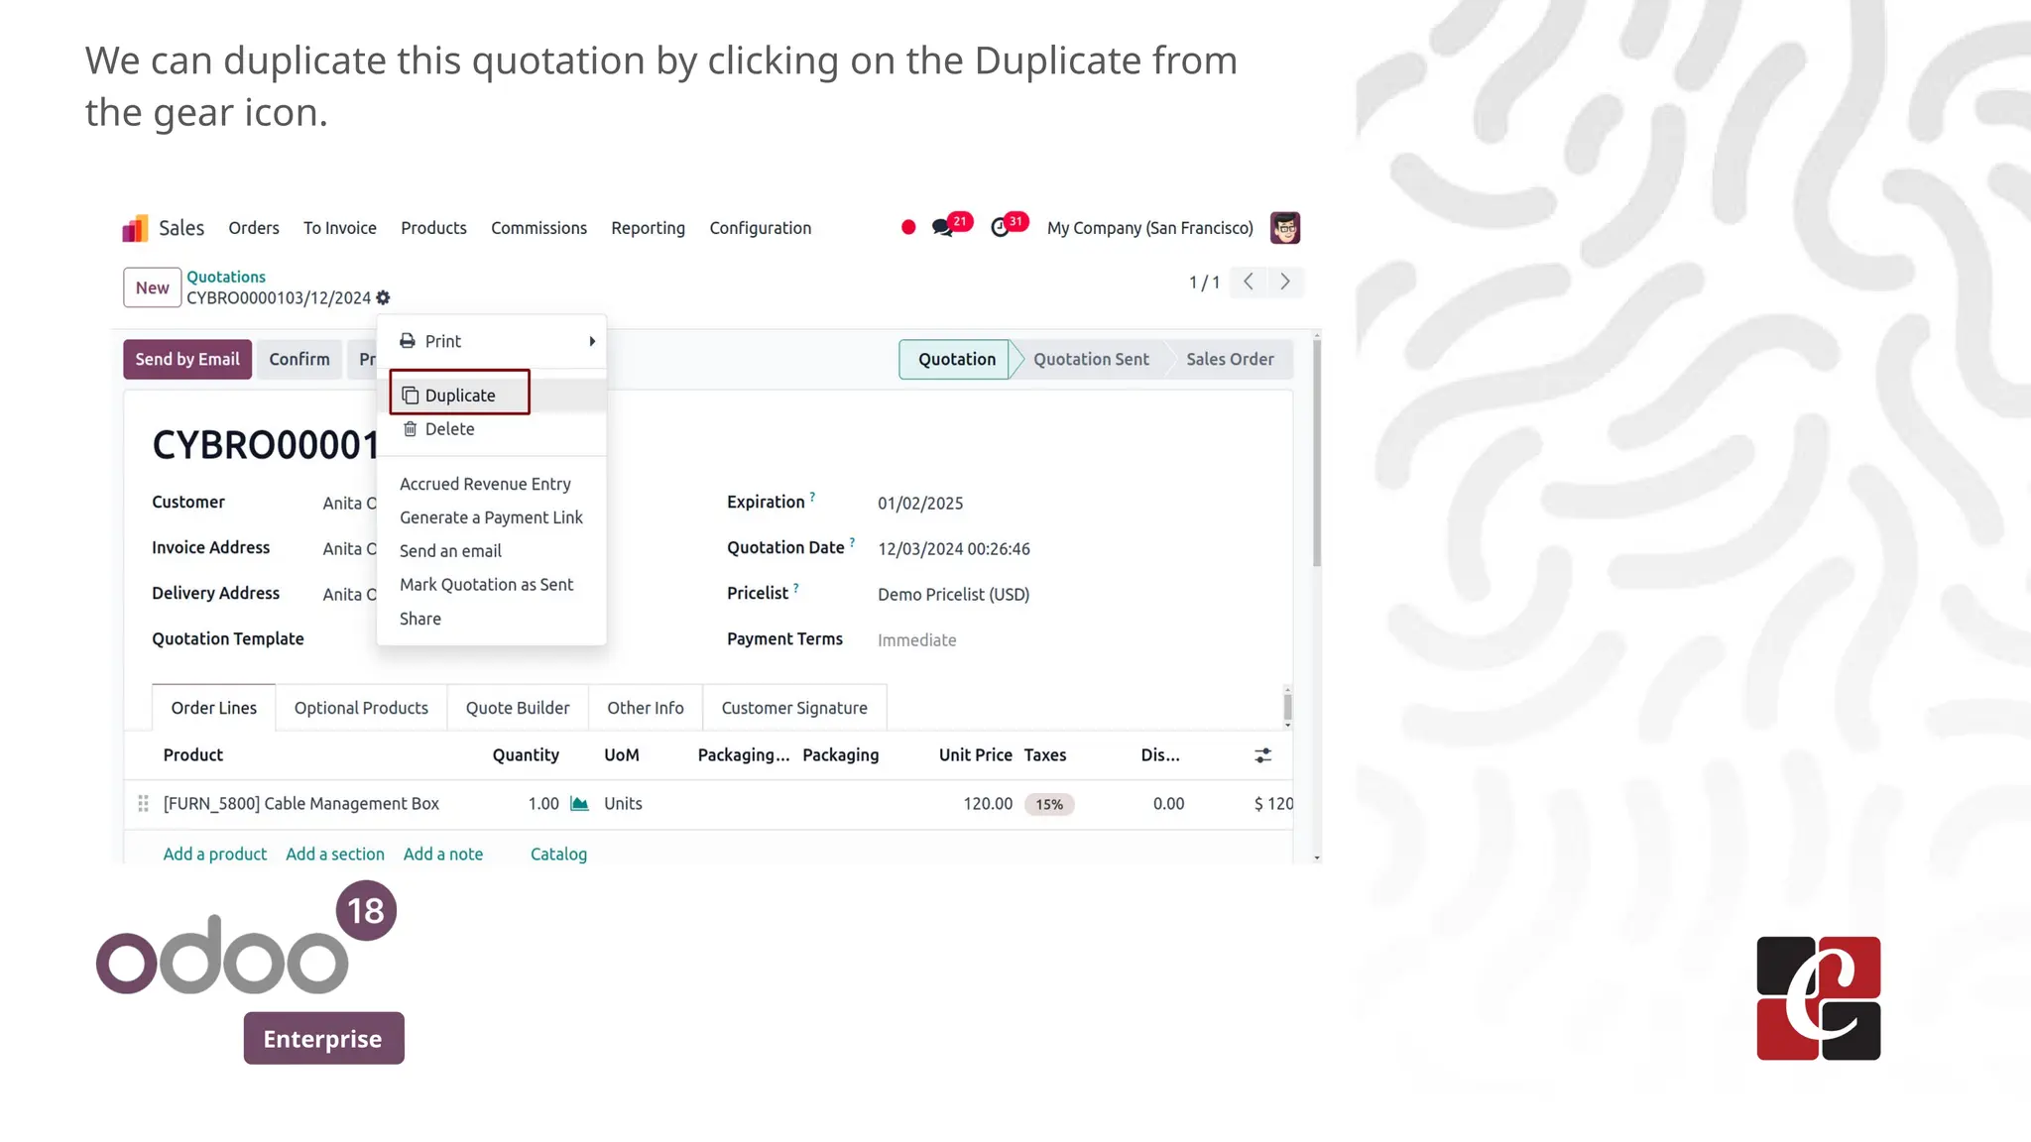Viewport: 2031px width, 1142px height.
Task: Click the forecast chart icon beside quantity
Action: tap(580, 804)
